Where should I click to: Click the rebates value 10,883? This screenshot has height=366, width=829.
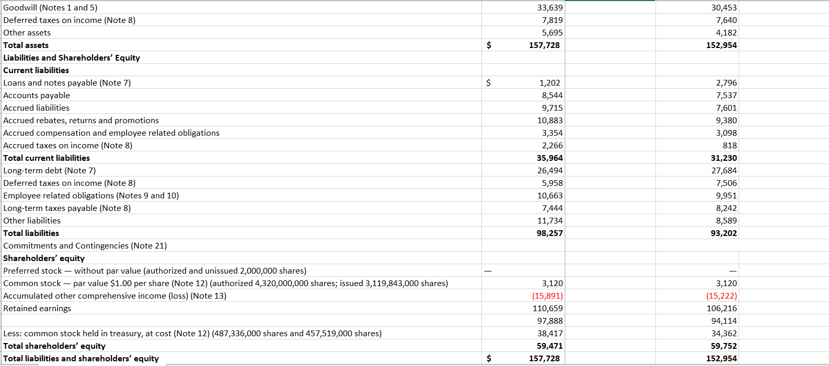coord(523,120)
